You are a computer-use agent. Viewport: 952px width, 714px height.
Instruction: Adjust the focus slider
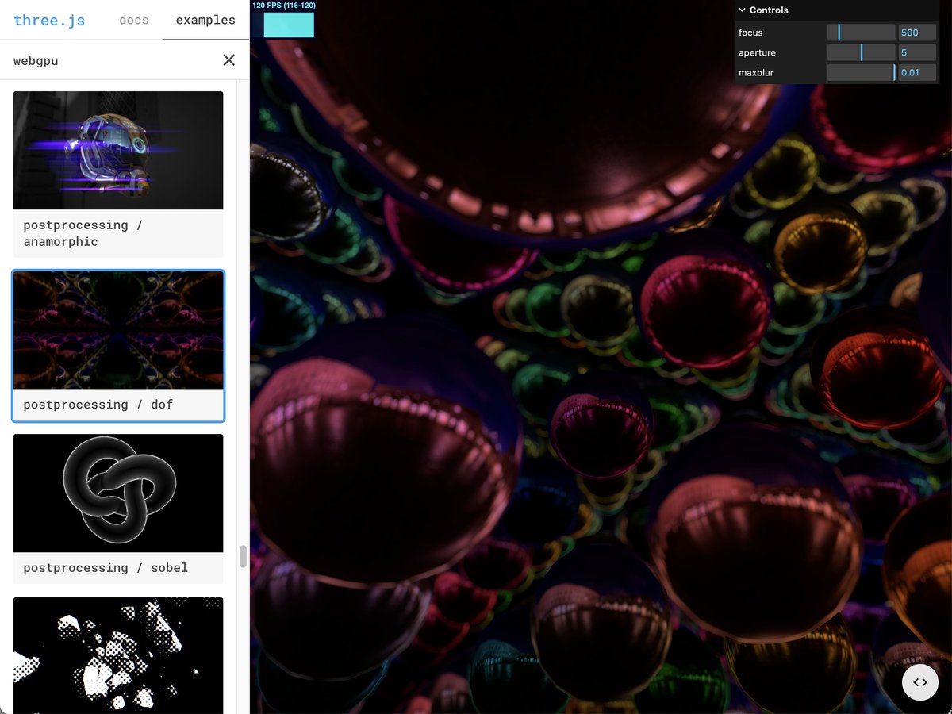[861, 33]
